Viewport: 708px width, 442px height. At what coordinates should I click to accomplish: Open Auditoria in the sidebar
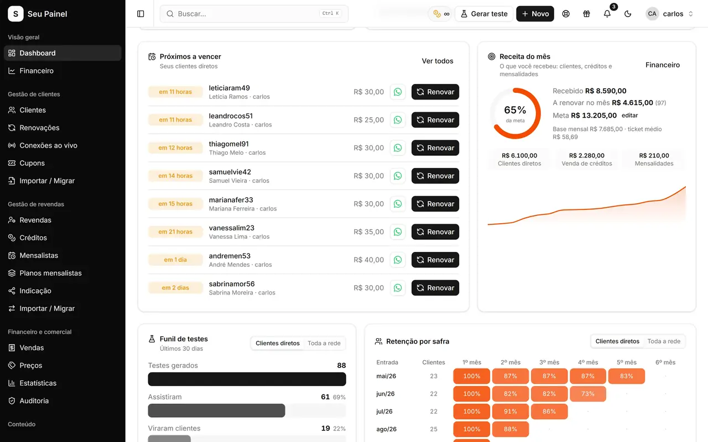(x=63, y=401)
